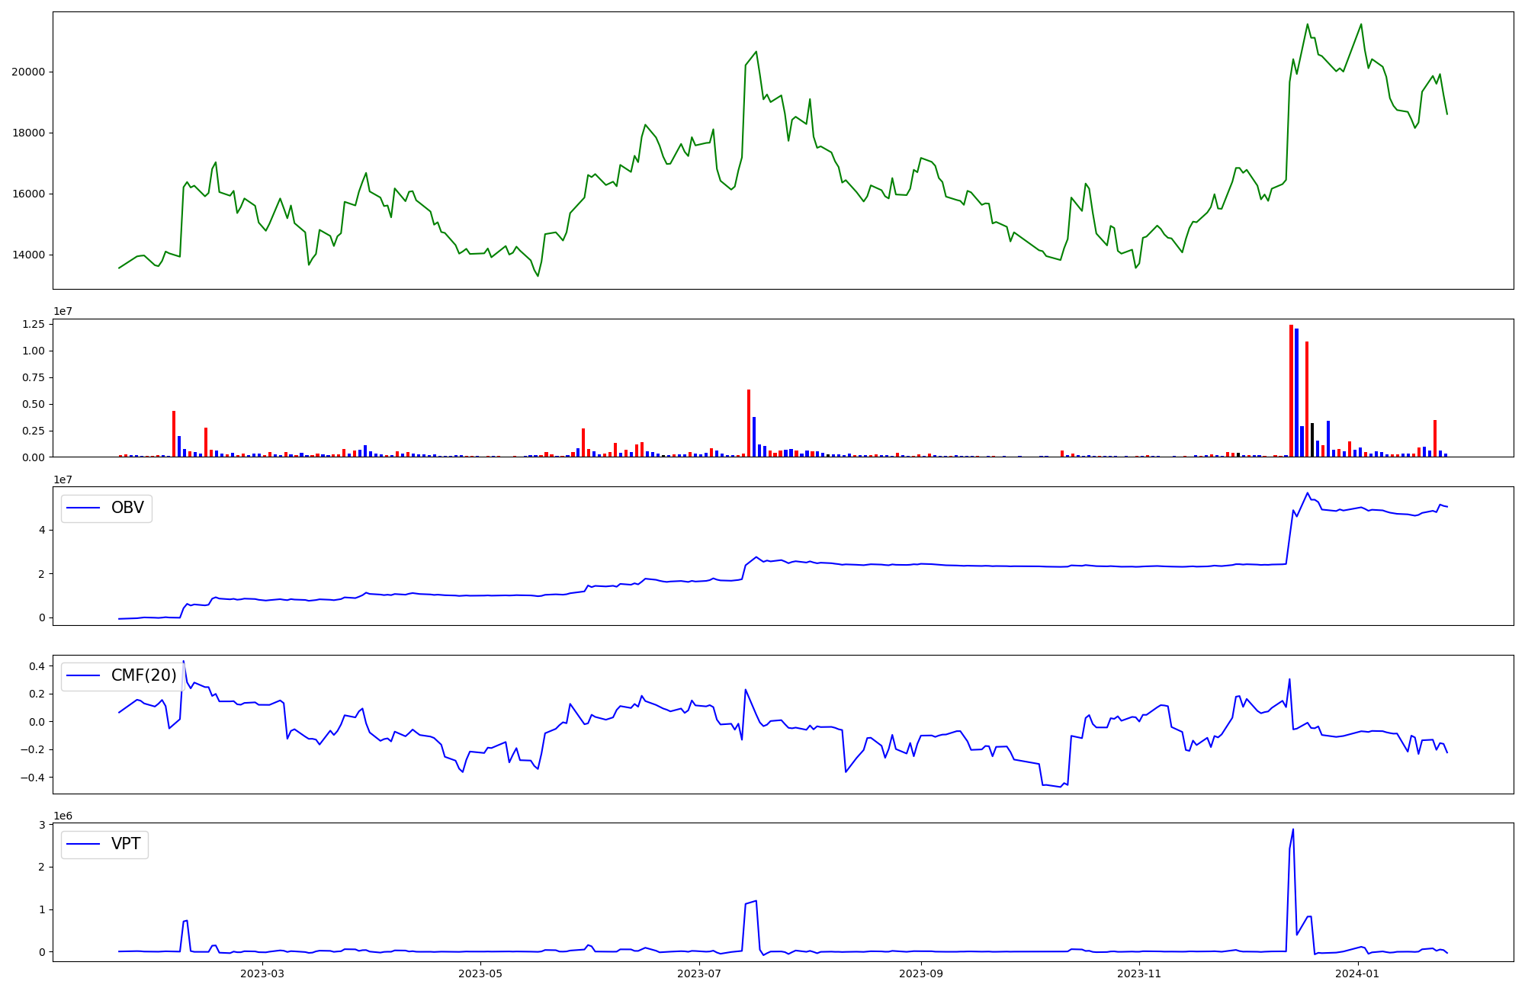Click the July 2023 red volume spike
This screenshot has height=991, width=1525.
(x=749, y=423)
